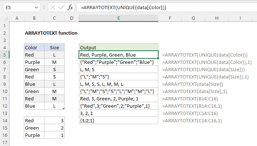Image resolution: width=257 pixels, height=146 pixels.
Task: Select column H header
Action: [217, 18]
